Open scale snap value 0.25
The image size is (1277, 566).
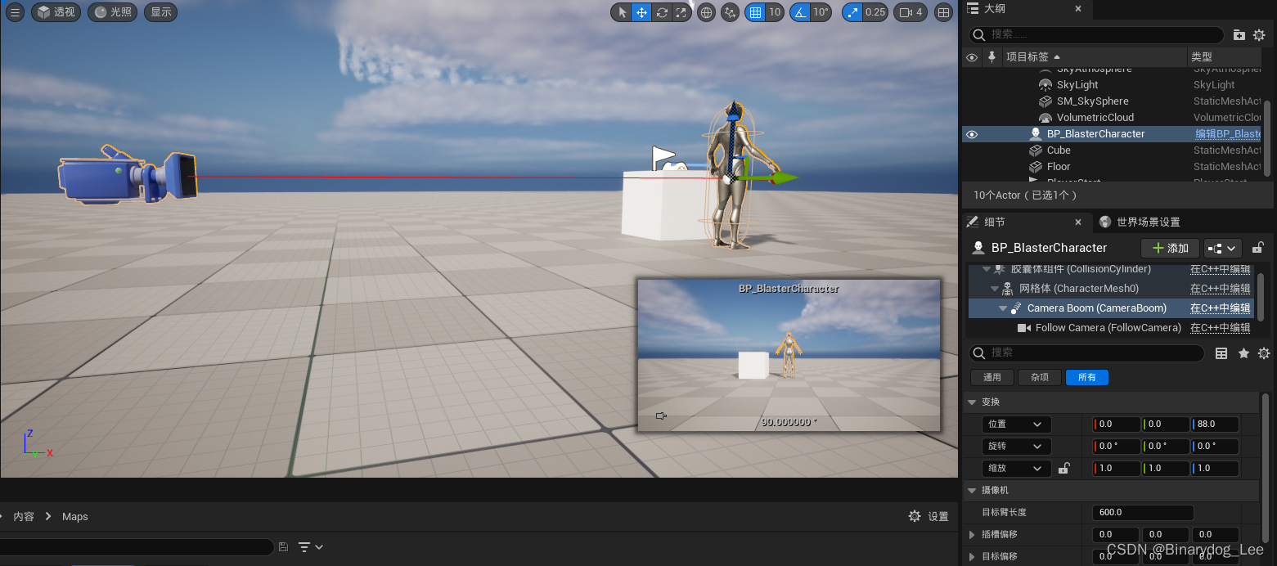click(875, 12)
